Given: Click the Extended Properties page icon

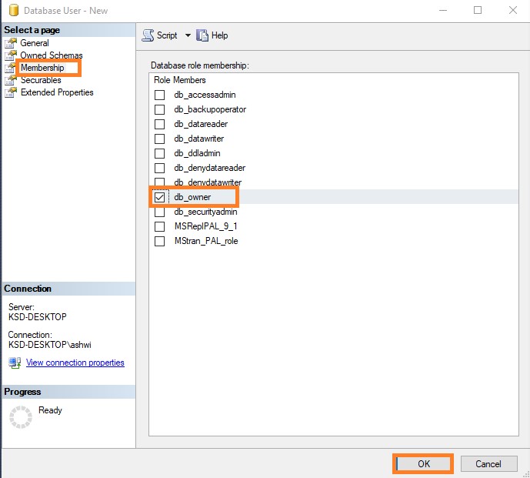Looking at the screenshot, I should click(x=11, y=92).
